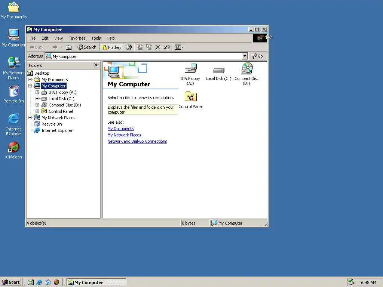This screenshot has width=383, height=287.
Task: Open the My Network Places link
Action: click(124, 135)
